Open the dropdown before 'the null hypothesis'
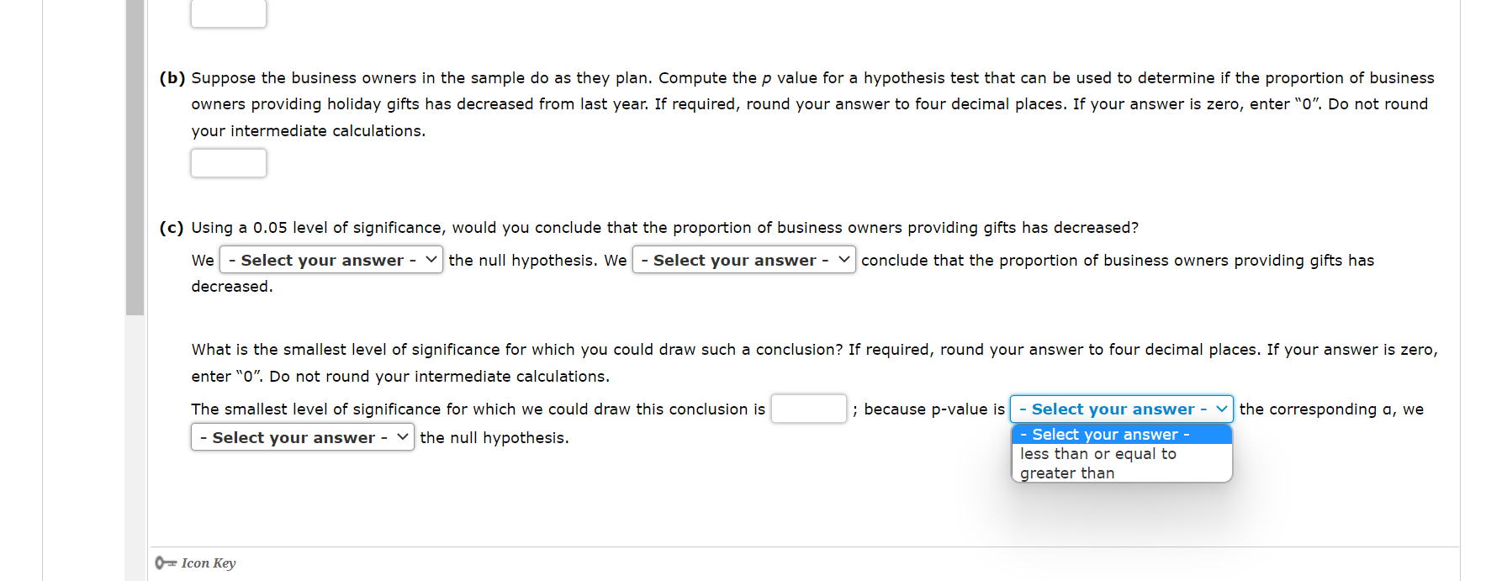1507x581 pixels. (302, 436)
